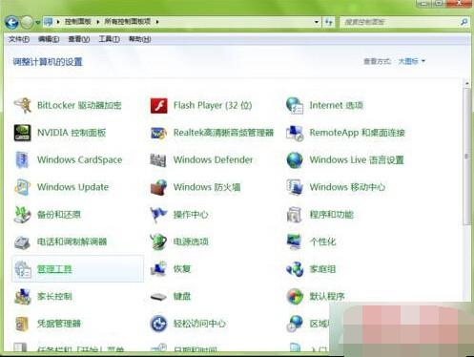Open the Internet 选项 globe icon

click(x=295, y=105)
